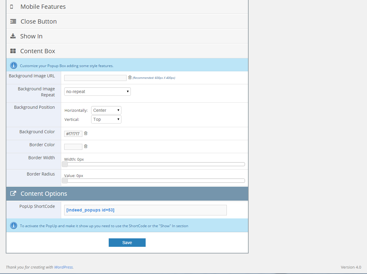Click the Mobile Features phone icon
This screenshot has height=274, width=367.
click(x=12, y=7)
